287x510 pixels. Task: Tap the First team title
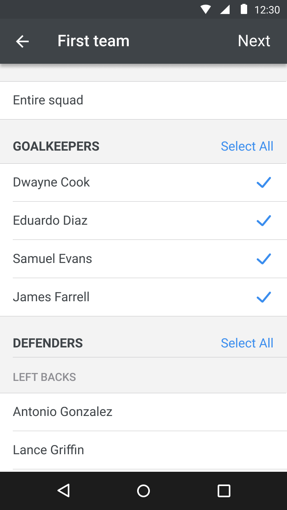coord(93,41)
